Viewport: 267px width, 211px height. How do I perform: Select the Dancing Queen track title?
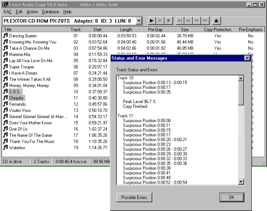(x=23, y=36)
